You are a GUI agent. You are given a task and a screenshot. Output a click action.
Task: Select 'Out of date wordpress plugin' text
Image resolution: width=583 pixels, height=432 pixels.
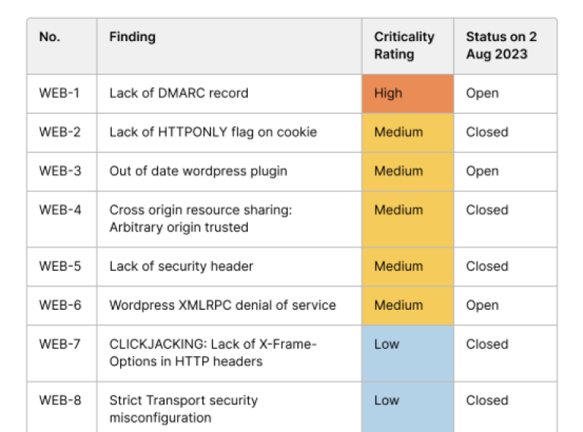198,171
